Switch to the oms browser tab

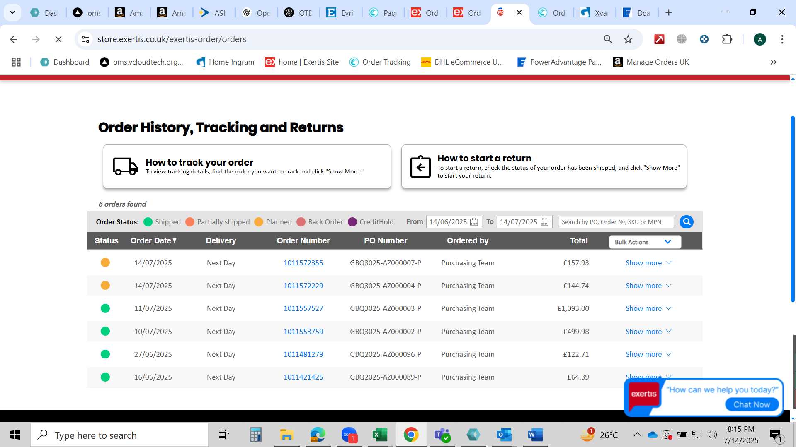click(x=87, y=13)
